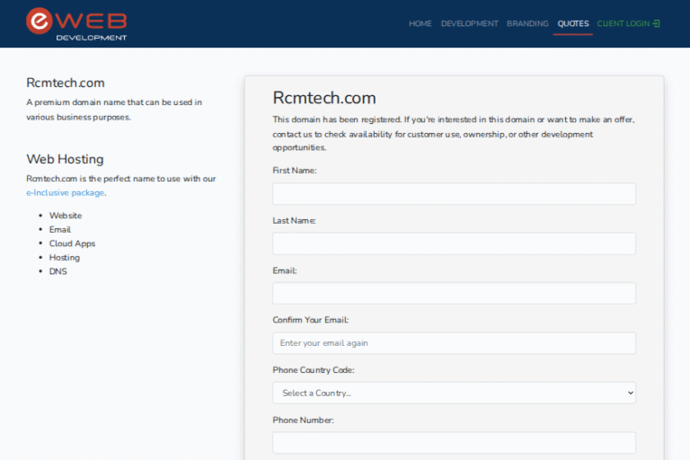
Task: Select the Email text box
Action: (454, 294)
